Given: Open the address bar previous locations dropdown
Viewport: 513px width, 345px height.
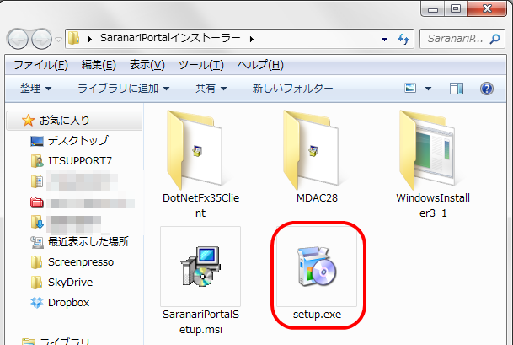Looking at the screenshot, I should click(384, 39).
